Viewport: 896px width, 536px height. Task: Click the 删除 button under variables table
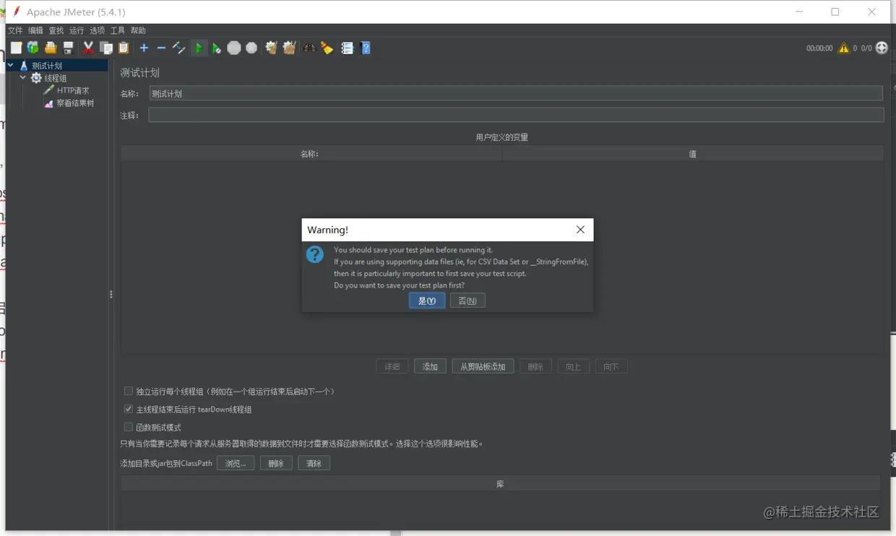tap(535, 366)
